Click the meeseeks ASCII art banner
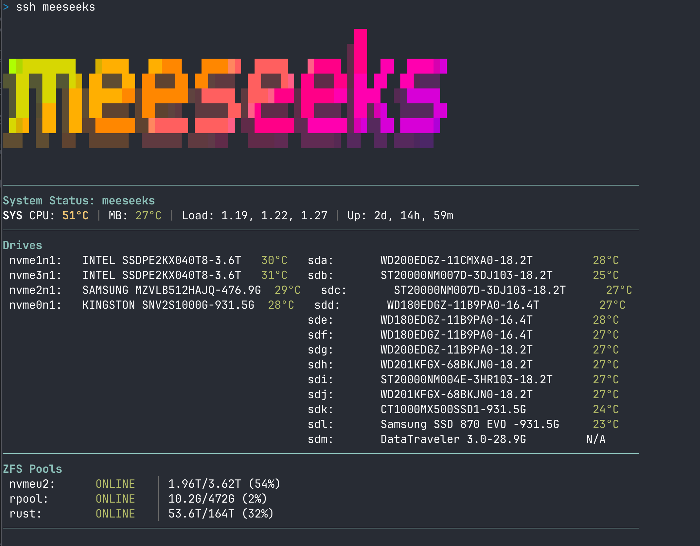The width and height of the screenshot is (700, 546). [x=225, y=88]
